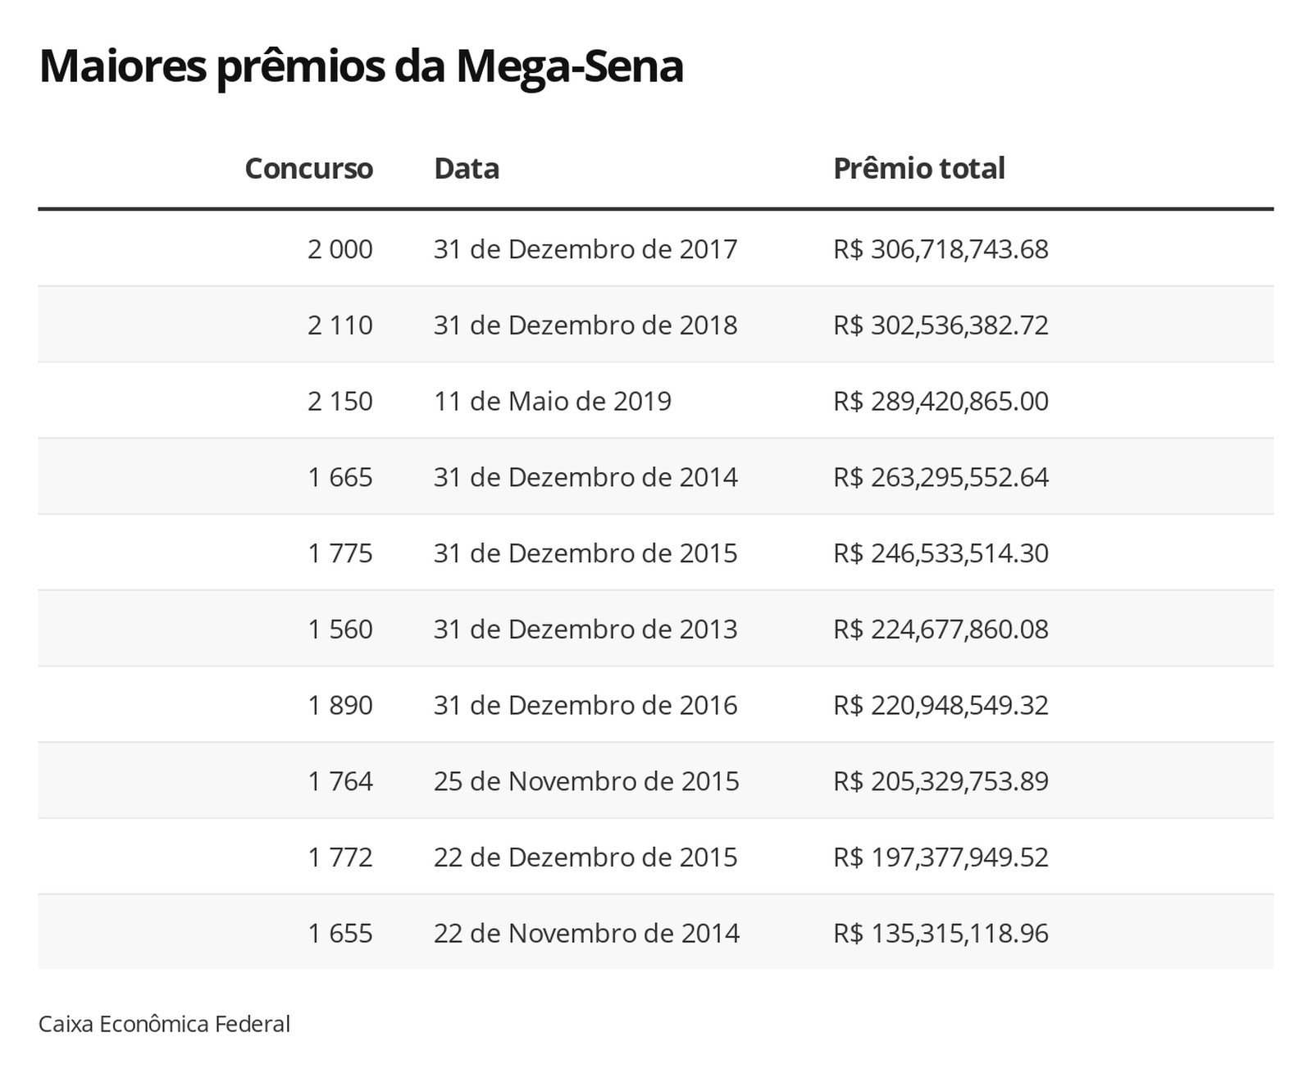Select prize R$ 197,377,949.52
The image size is (1312, 1087).
tap(941, 857)
